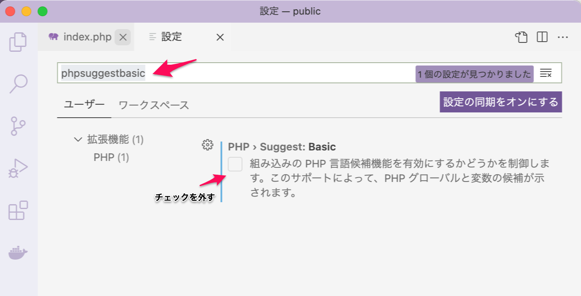Click the 設定の同期をオンにする button
The width and height of the screenshot is (581, 296).
pos(500,102)
